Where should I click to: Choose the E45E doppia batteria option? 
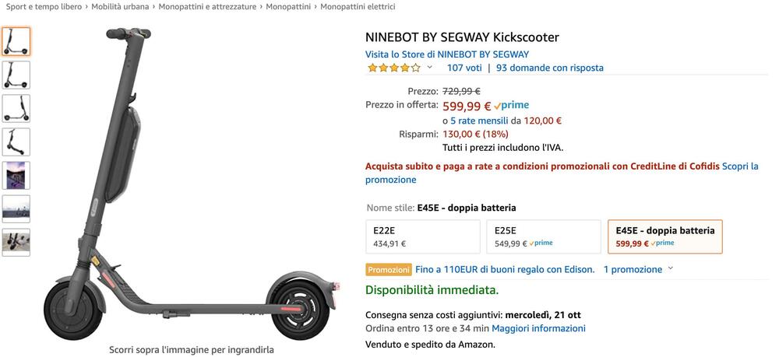(x=664, y=236)
